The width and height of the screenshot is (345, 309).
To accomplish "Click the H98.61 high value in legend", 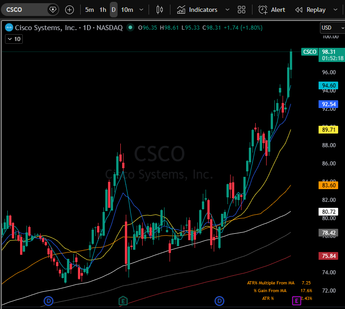I will pyautogui.click(x=169, y=28).
